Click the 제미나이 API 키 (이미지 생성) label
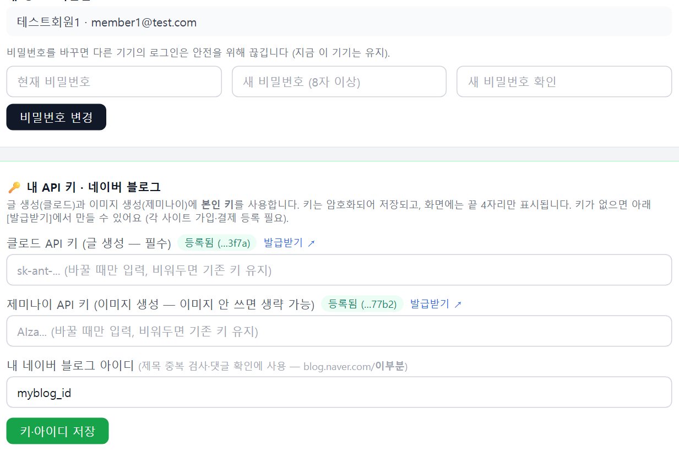The height and width of the screenshot is (451, 679). [160, 305]
